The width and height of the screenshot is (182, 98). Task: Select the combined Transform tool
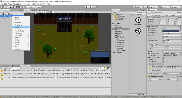[x=22, y=7]
